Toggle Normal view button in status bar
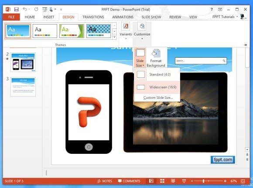The width and height of the screenshot is (253, 188). tap(151, 181)
